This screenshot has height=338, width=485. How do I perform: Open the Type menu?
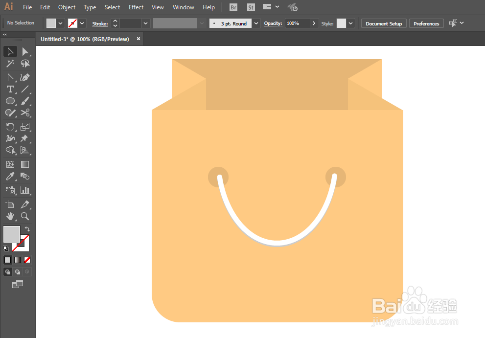(x=90, y=7)
